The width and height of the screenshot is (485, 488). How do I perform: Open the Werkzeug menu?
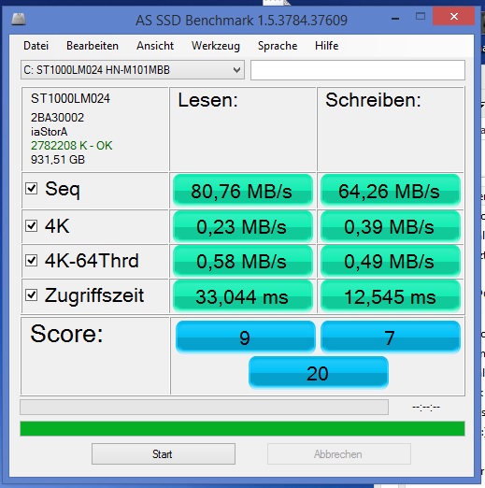[216, 46]
